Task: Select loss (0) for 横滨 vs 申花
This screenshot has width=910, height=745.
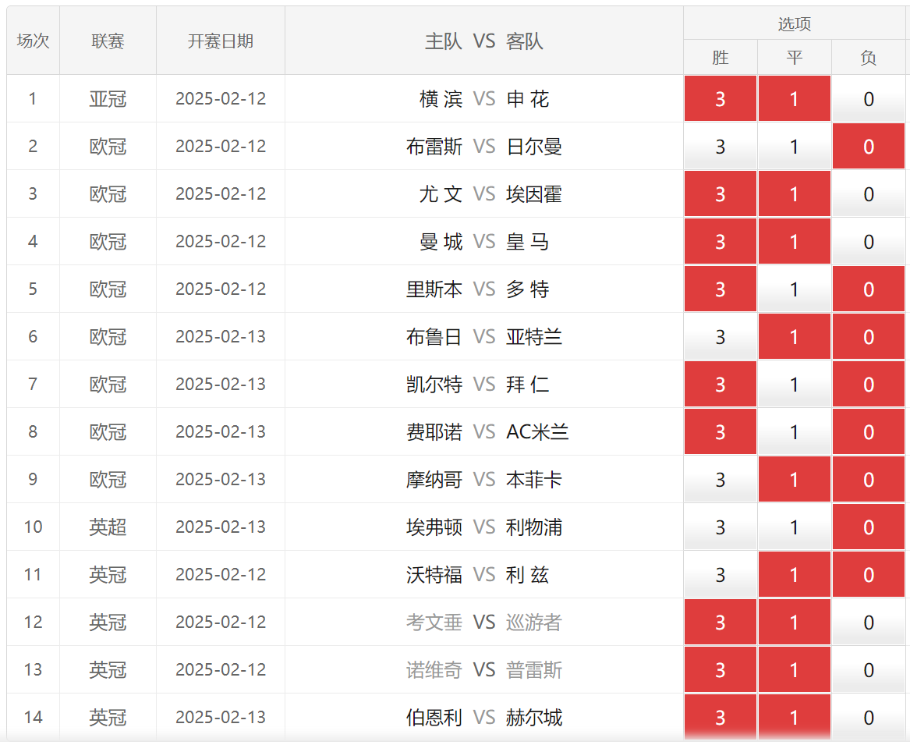Action: tap(868, 99)
